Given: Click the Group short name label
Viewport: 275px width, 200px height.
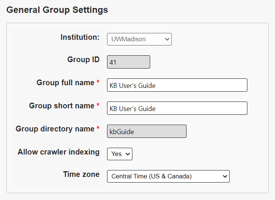Looking at the screenshot, I should point(62,106).
